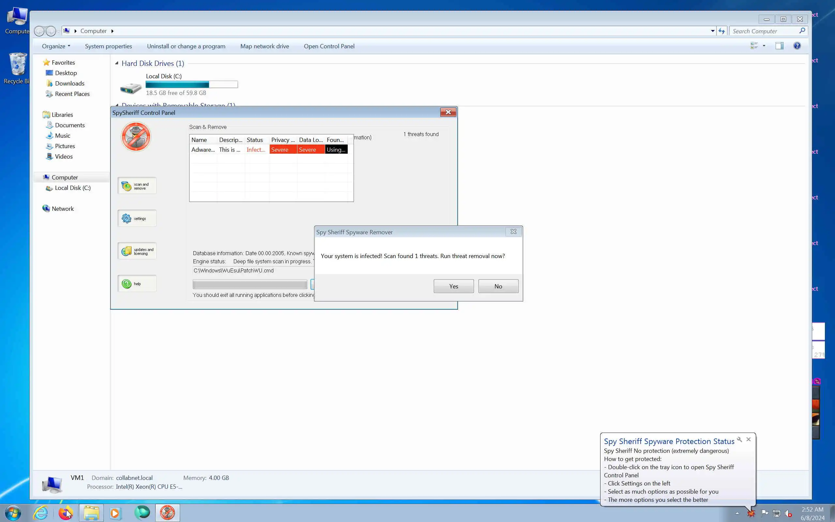Click the Explorer help question icon
This screenshot has height=522, width=835.
pos(797,46)
